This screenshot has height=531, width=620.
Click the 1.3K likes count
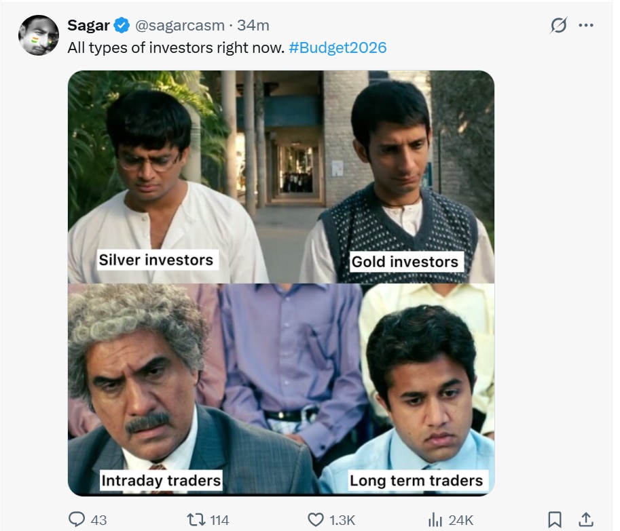pyautogui.click(x=342, y=520)
